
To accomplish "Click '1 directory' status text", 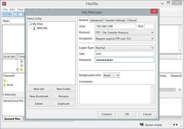I will point(9,95).
